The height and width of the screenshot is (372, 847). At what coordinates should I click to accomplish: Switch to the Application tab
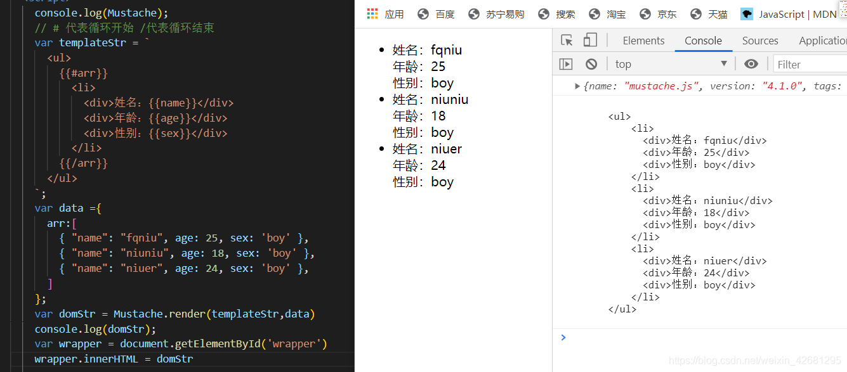pyautogui.click(x=822, y=41)
